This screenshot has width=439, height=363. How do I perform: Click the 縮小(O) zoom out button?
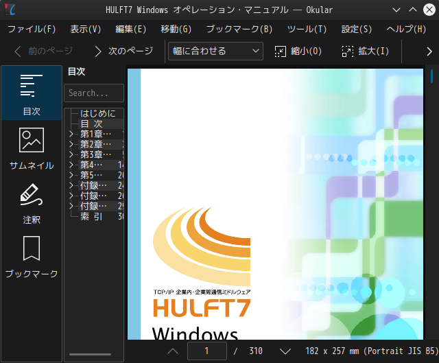(298, 51)
